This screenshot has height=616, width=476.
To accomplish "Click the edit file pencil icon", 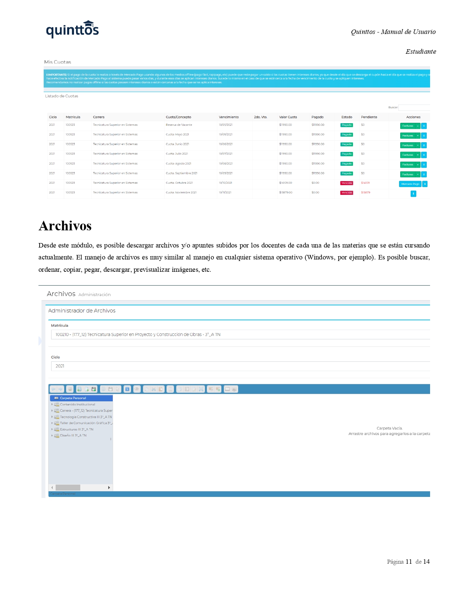I will click(194, 389).
